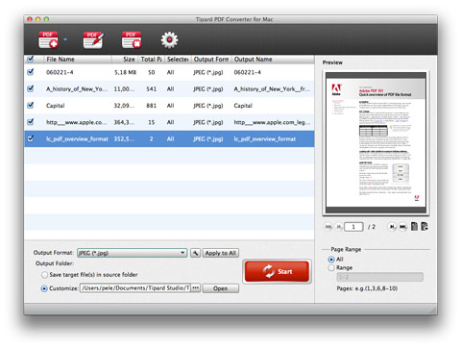
Task: Open the Add PDF dropdown arrow
Action: click(x=65, y=39)
